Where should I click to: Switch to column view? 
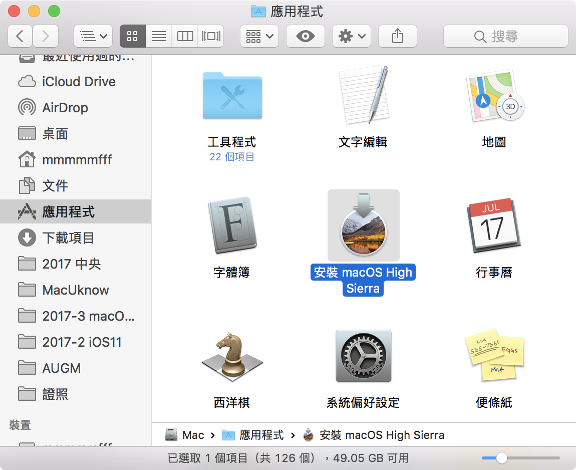click(x=185, y=36)
